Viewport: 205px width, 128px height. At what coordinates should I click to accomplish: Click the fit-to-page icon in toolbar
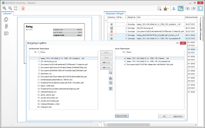tap(16, 8)
